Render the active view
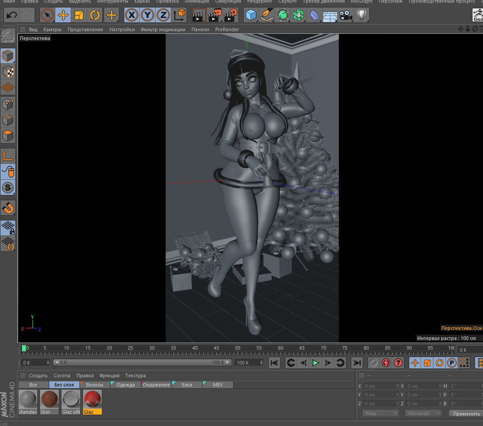 (198, 15)
